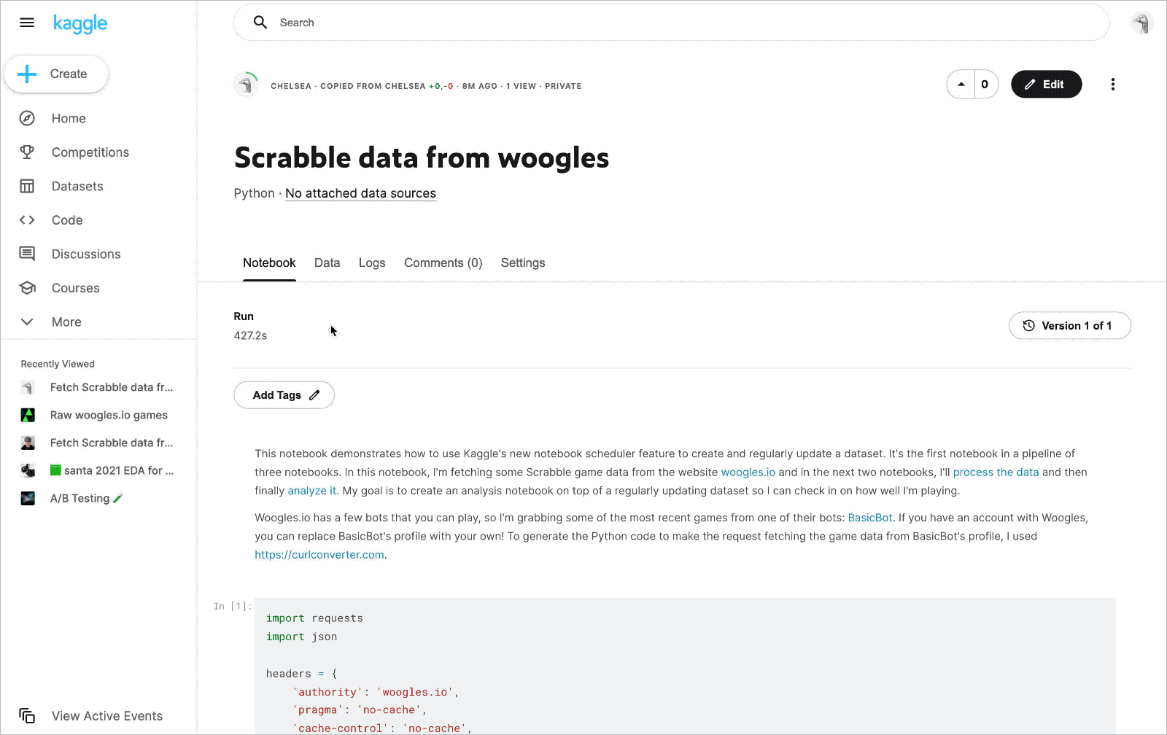
Task: Focus the Search input field
Action: 671,23
